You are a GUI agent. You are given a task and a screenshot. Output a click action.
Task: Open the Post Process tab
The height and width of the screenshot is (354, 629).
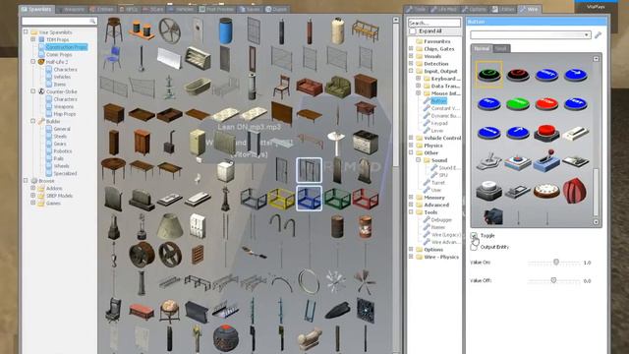(x=217, y=9)
